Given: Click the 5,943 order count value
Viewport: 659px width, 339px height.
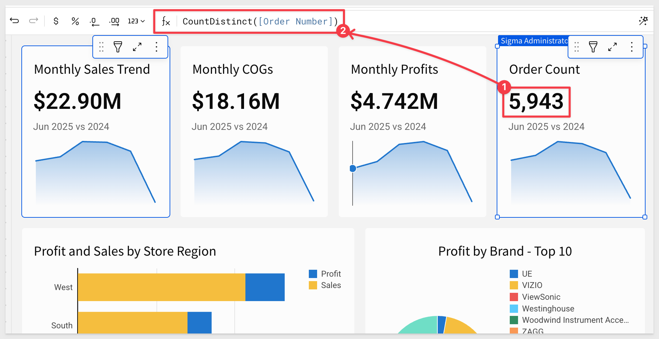Looking at the screenshot, I should (536, 102).
